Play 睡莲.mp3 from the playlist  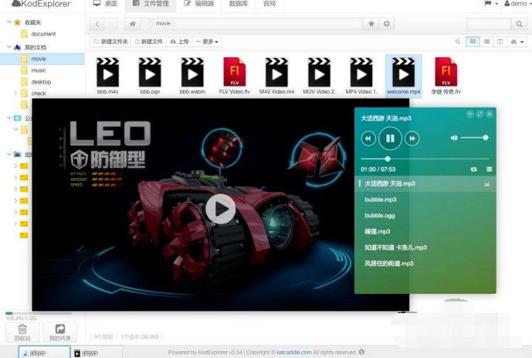click(425, 231)
